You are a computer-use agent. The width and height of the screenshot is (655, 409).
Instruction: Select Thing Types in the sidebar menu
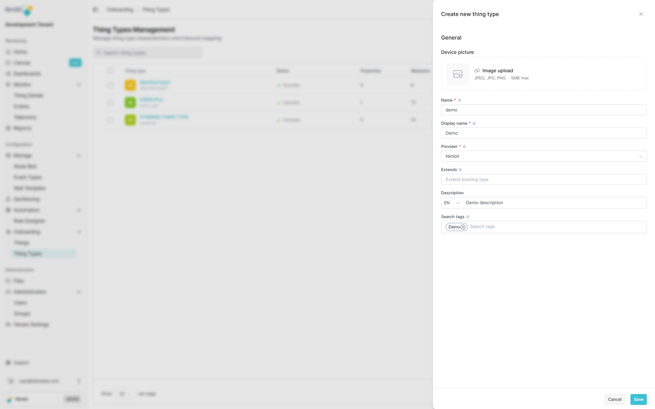pos(28,254)
